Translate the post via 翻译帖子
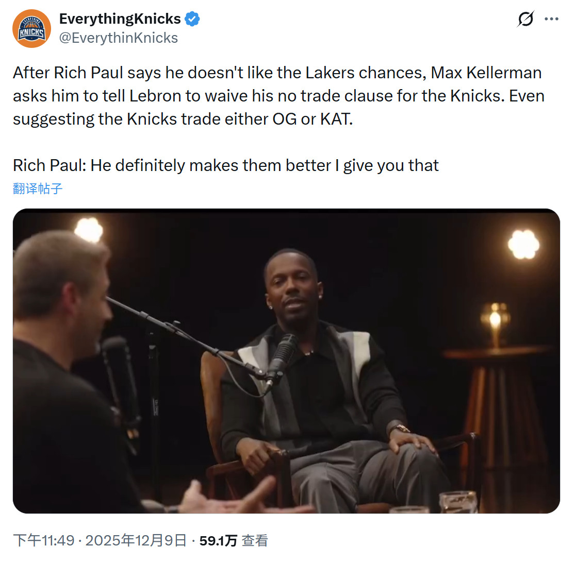 pyautogui.click(x=38, y=189)
